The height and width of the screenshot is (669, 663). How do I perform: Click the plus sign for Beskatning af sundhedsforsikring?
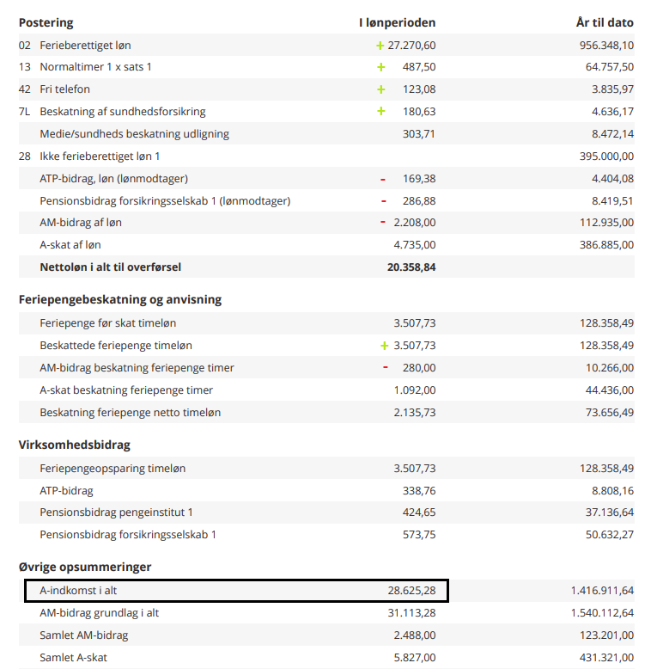coord(380,112)
